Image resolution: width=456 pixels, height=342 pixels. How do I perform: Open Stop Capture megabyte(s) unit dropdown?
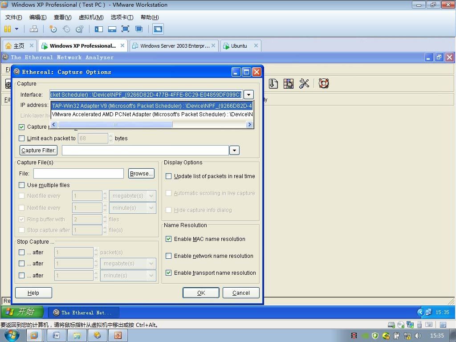(128, 264)
